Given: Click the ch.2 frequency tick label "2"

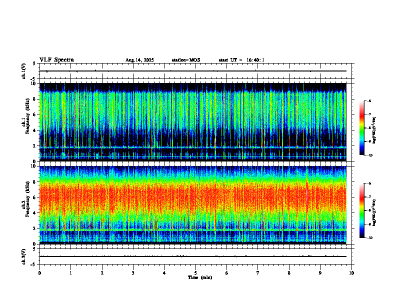Looking at the screenshot, I should [35, 228].
